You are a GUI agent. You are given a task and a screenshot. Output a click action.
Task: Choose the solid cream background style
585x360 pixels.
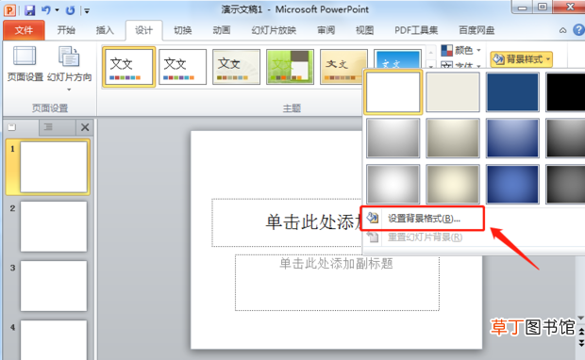453,92
